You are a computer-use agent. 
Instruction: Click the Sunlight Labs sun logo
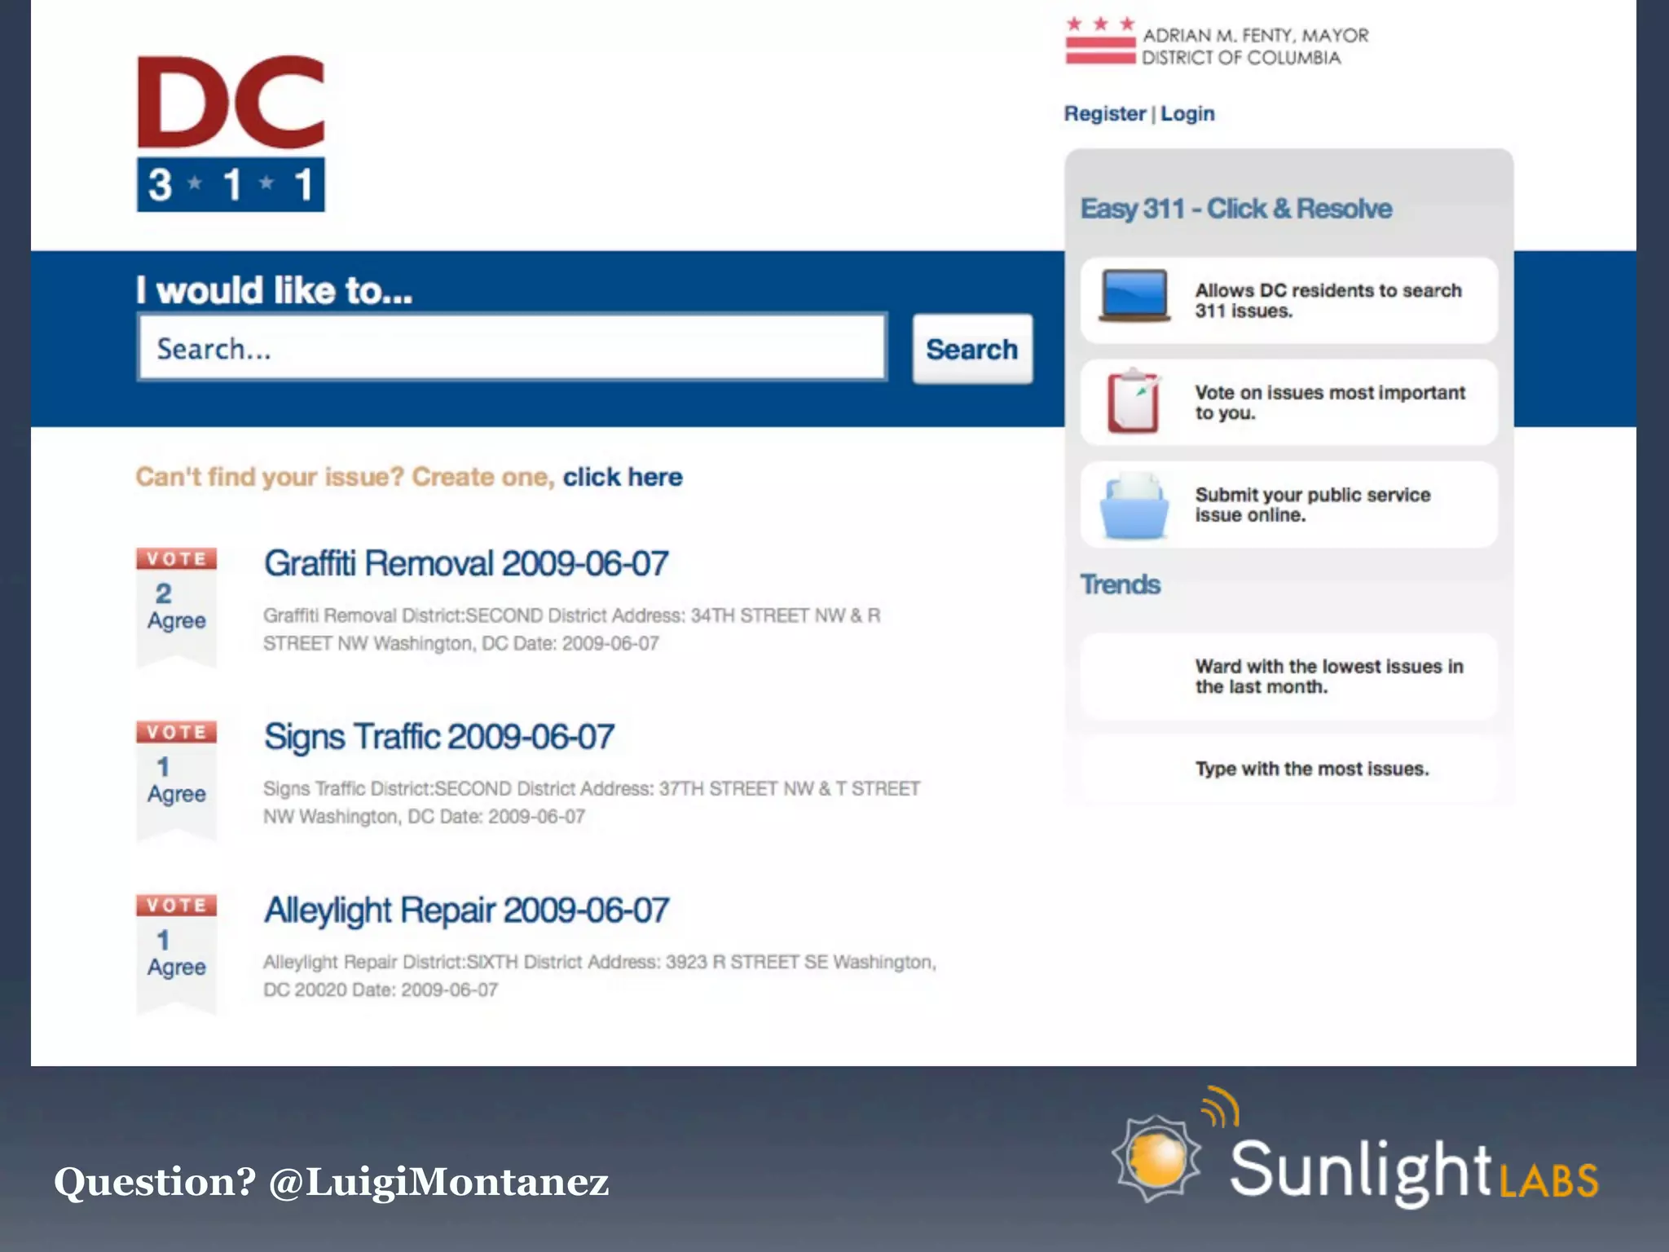tap(1156, 1158)
